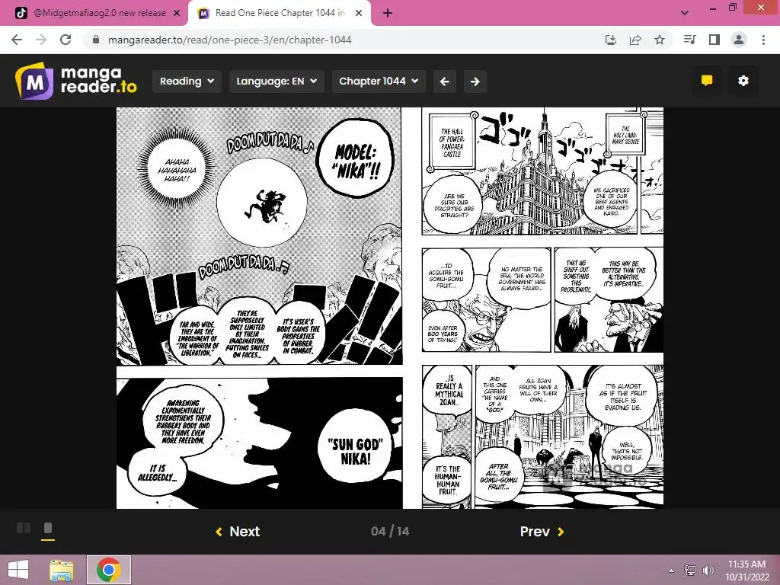
Task: Click the right manga page image
Action: point(542,308)
